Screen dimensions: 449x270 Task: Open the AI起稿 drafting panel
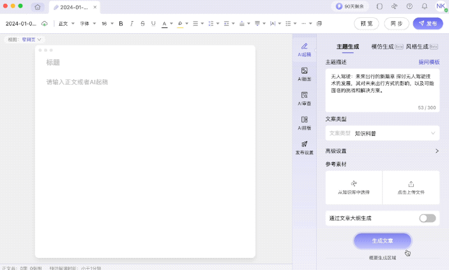305,50
